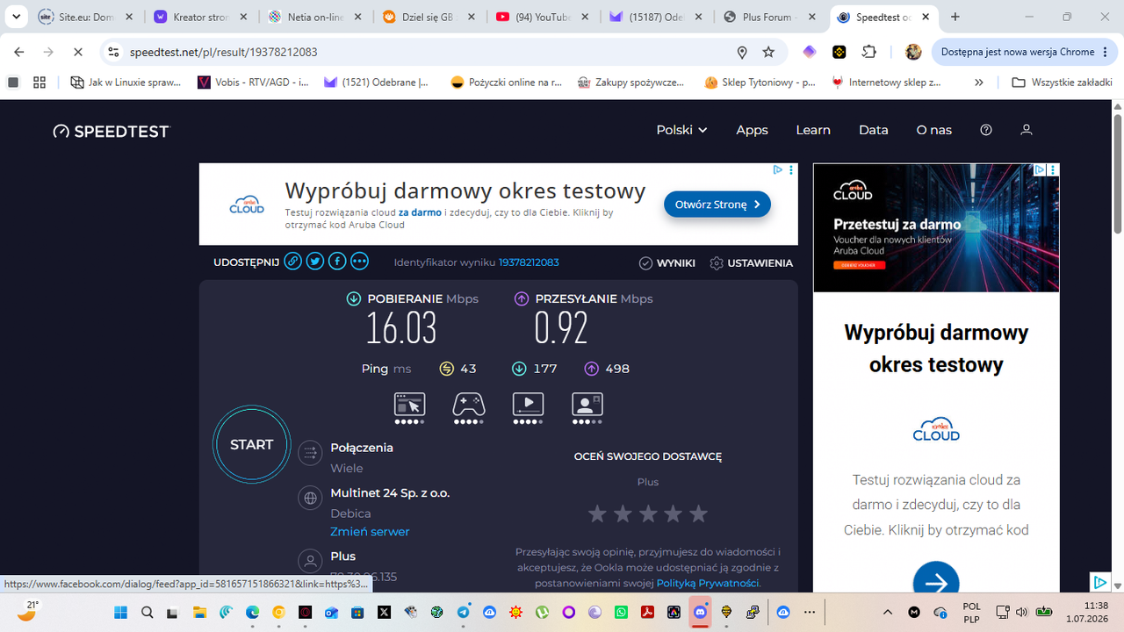Open the Polityką Prywatności link
The image size is (1124, 632).
(x=708, y=583)
